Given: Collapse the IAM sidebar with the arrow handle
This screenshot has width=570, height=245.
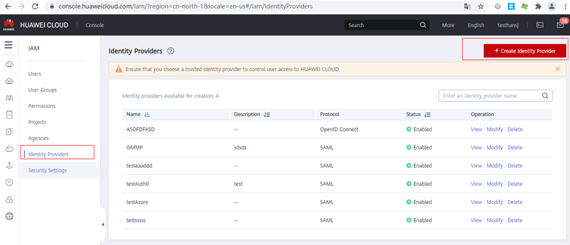Looking at the screenshot, I should tap(103, 225).
